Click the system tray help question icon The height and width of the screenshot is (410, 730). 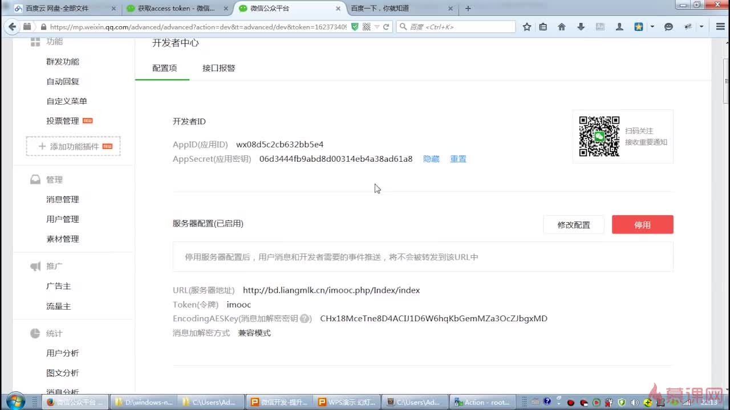pos(547,401)
